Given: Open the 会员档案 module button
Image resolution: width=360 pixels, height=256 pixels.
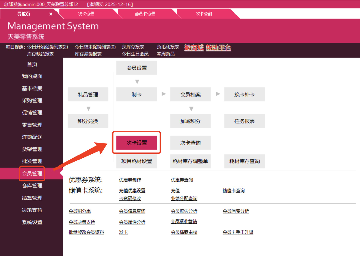Looking at the screenshot, I should point(190,95).
